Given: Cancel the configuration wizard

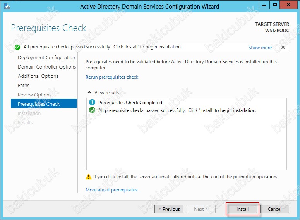Looking at the screenshot, I should 274,209.
